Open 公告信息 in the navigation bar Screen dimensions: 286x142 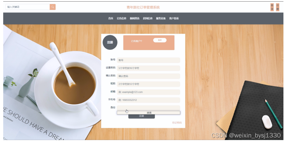[121, 18]
